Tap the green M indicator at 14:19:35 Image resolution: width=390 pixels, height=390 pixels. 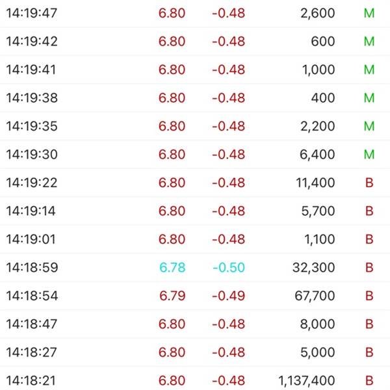pos(369,126)
